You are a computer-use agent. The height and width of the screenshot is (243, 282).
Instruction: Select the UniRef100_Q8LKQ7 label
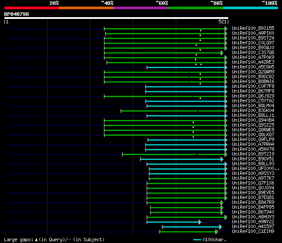(x=253, y=135)
